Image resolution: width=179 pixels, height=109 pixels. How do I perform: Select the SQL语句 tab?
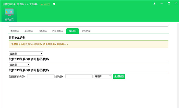point(72,31)
